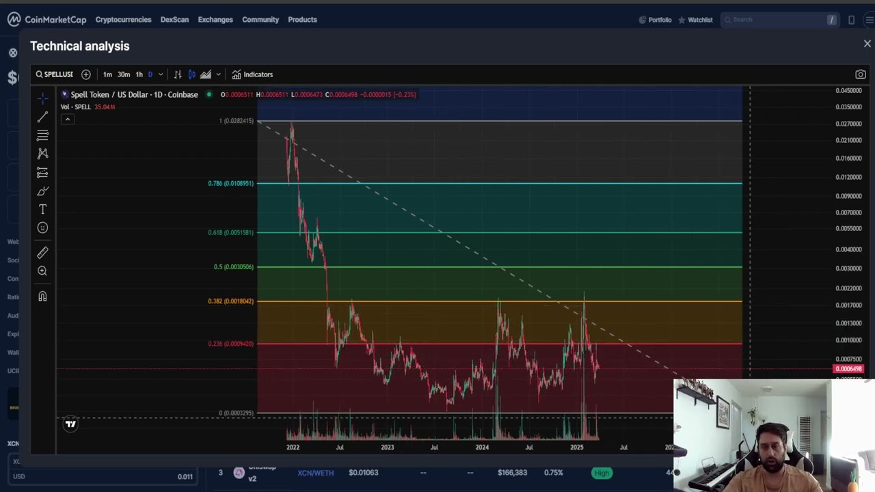Screen dimensions: 875x492
Task: Expand the chart style dropdown arrow
Action: (218, 74)
